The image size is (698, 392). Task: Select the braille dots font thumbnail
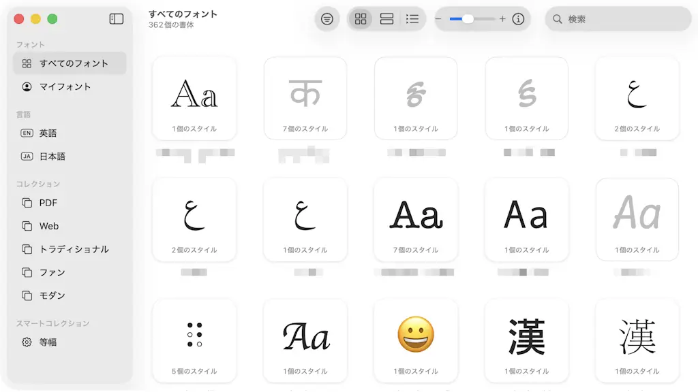click(x=194, y=340)
